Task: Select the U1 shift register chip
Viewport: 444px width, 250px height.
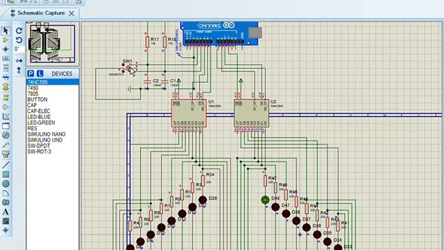Action: pyautogui.click(x=189, y=113)
